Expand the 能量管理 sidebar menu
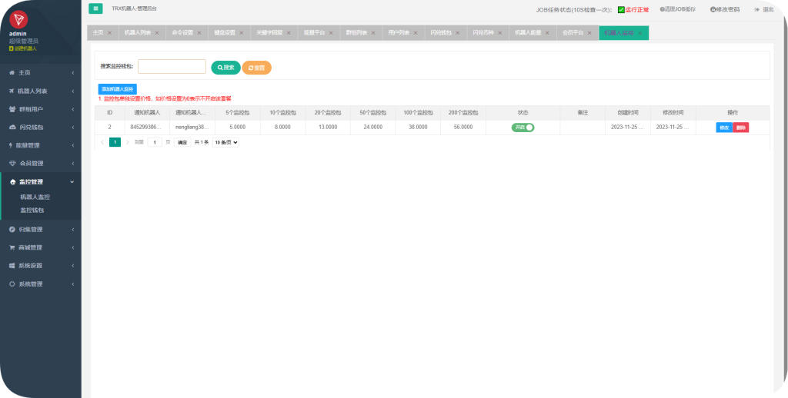This screenshot has width=788, height=398. (41, 145)
